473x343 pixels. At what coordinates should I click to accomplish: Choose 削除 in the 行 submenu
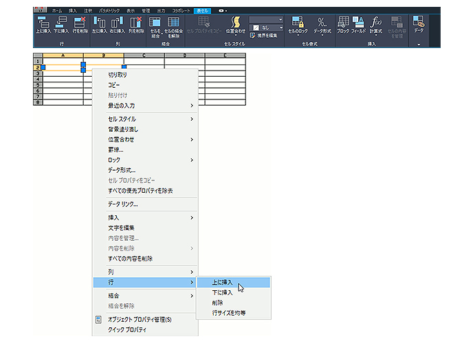tap(234, 303)
